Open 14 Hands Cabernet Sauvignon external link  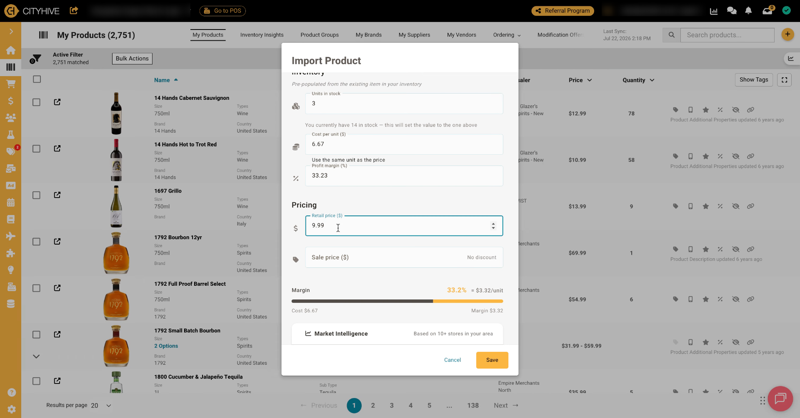(57, 102)
